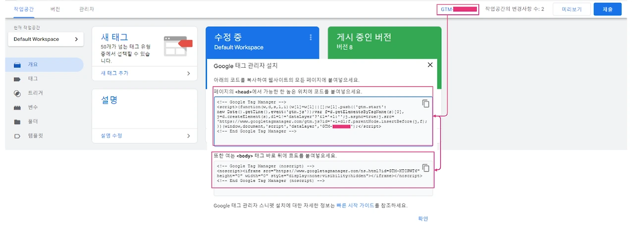Expand the 새 태그 추가 chevron
The image size is (634, 226).
[189, 73]
